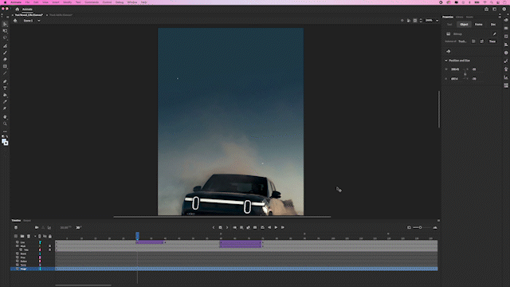Click the edit scene clapper icon

[x=15, y=21]
